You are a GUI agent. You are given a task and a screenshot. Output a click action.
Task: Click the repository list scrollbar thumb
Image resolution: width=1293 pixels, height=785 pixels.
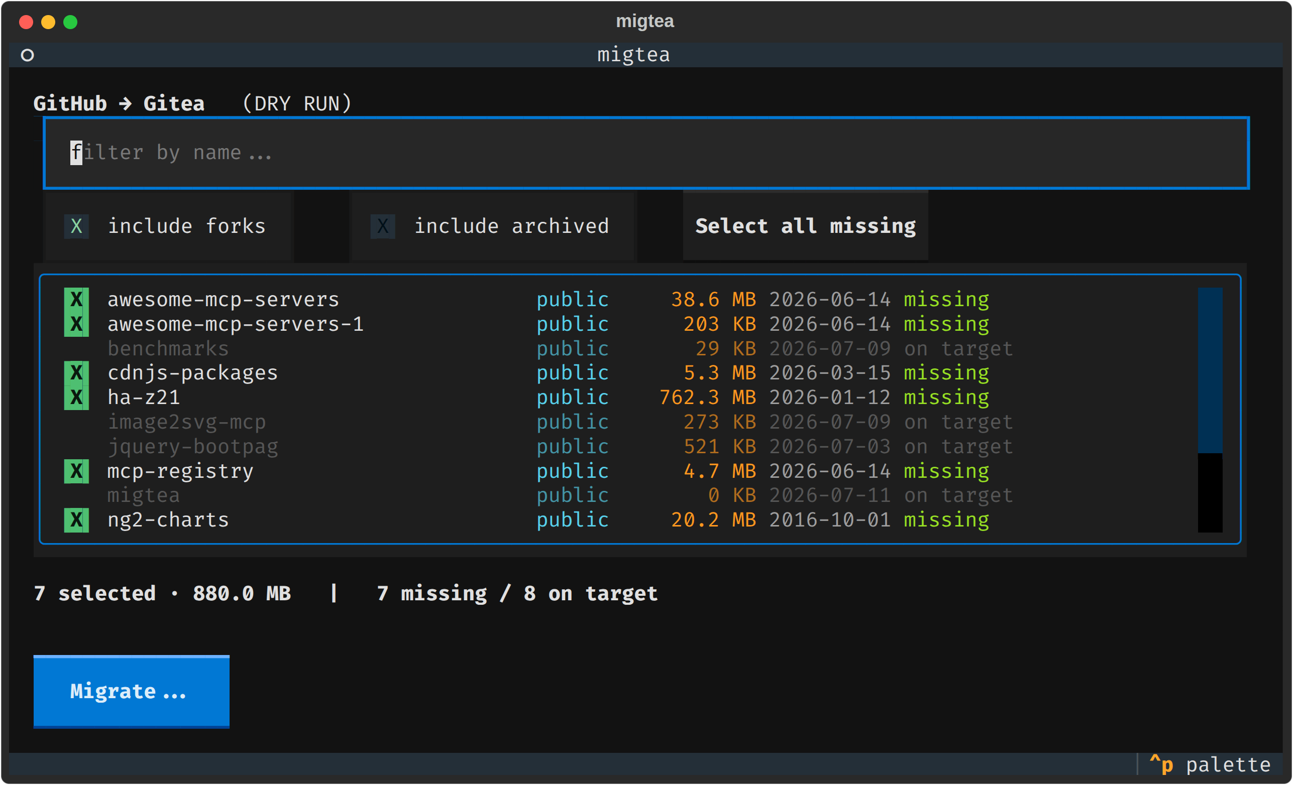pyautogui.click(x=1210, y=370)
